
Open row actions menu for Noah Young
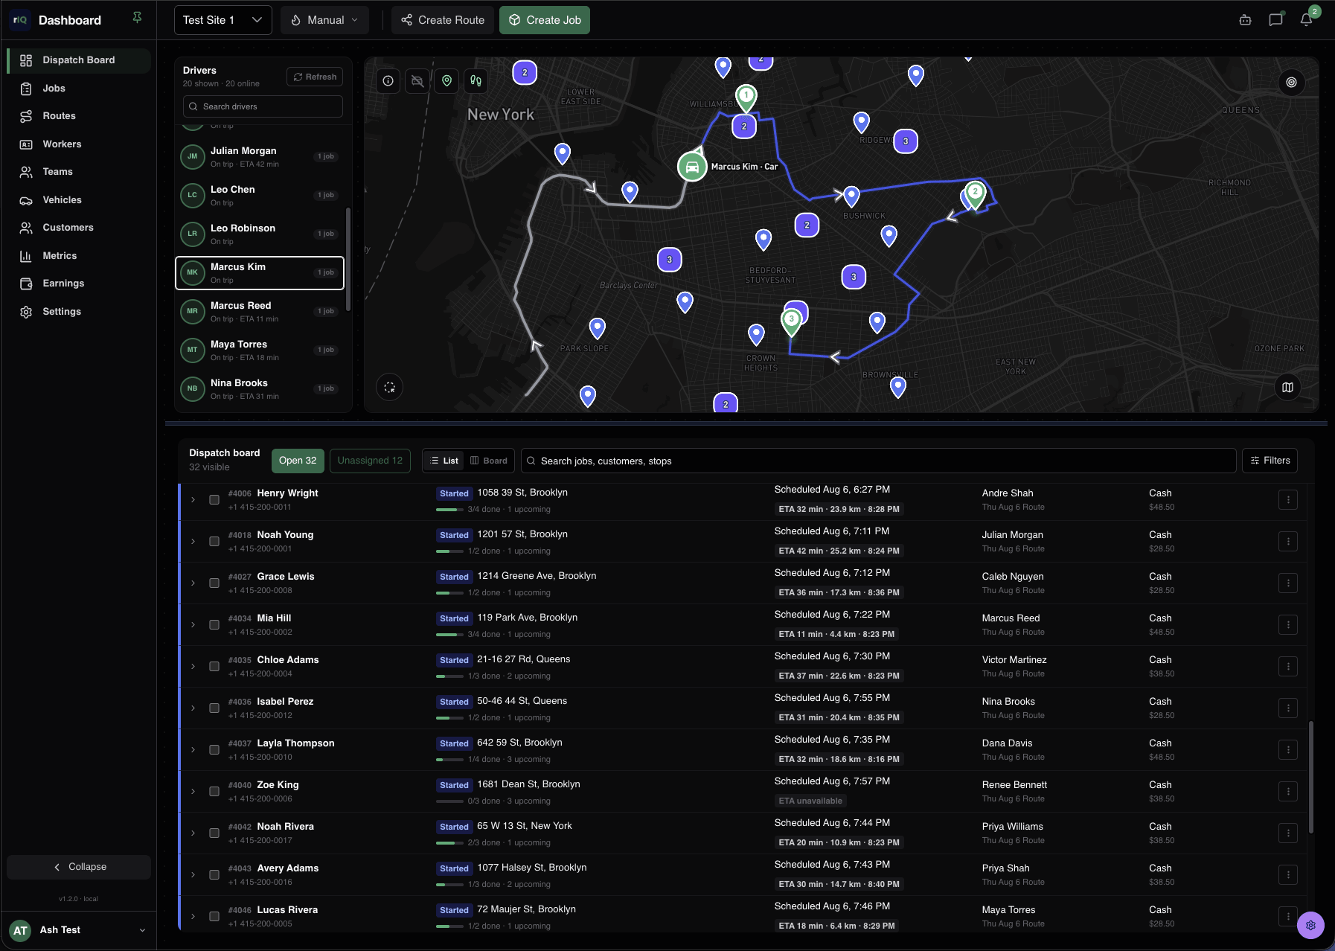(x=1288, y=542)
